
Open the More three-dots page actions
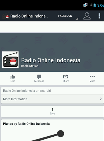pos(92,77)
